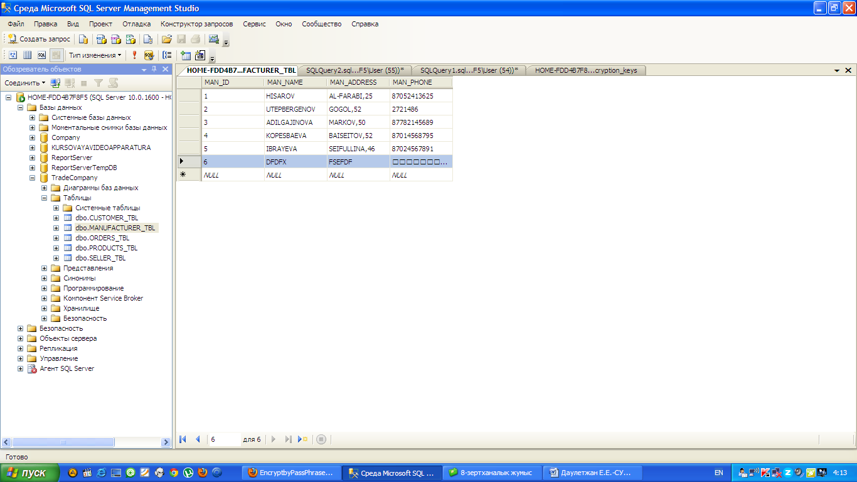Click the Open File folder icon

167,39
